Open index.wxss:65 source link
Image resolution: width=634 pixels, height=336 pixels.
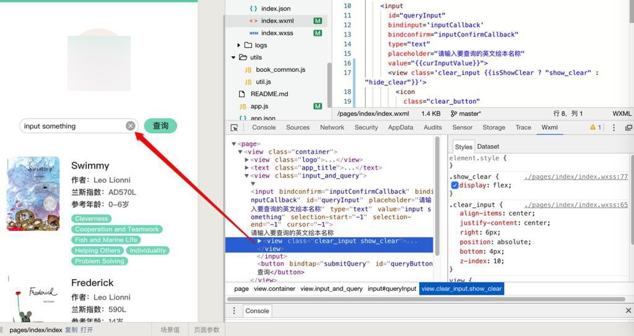[x=576, y=205]
